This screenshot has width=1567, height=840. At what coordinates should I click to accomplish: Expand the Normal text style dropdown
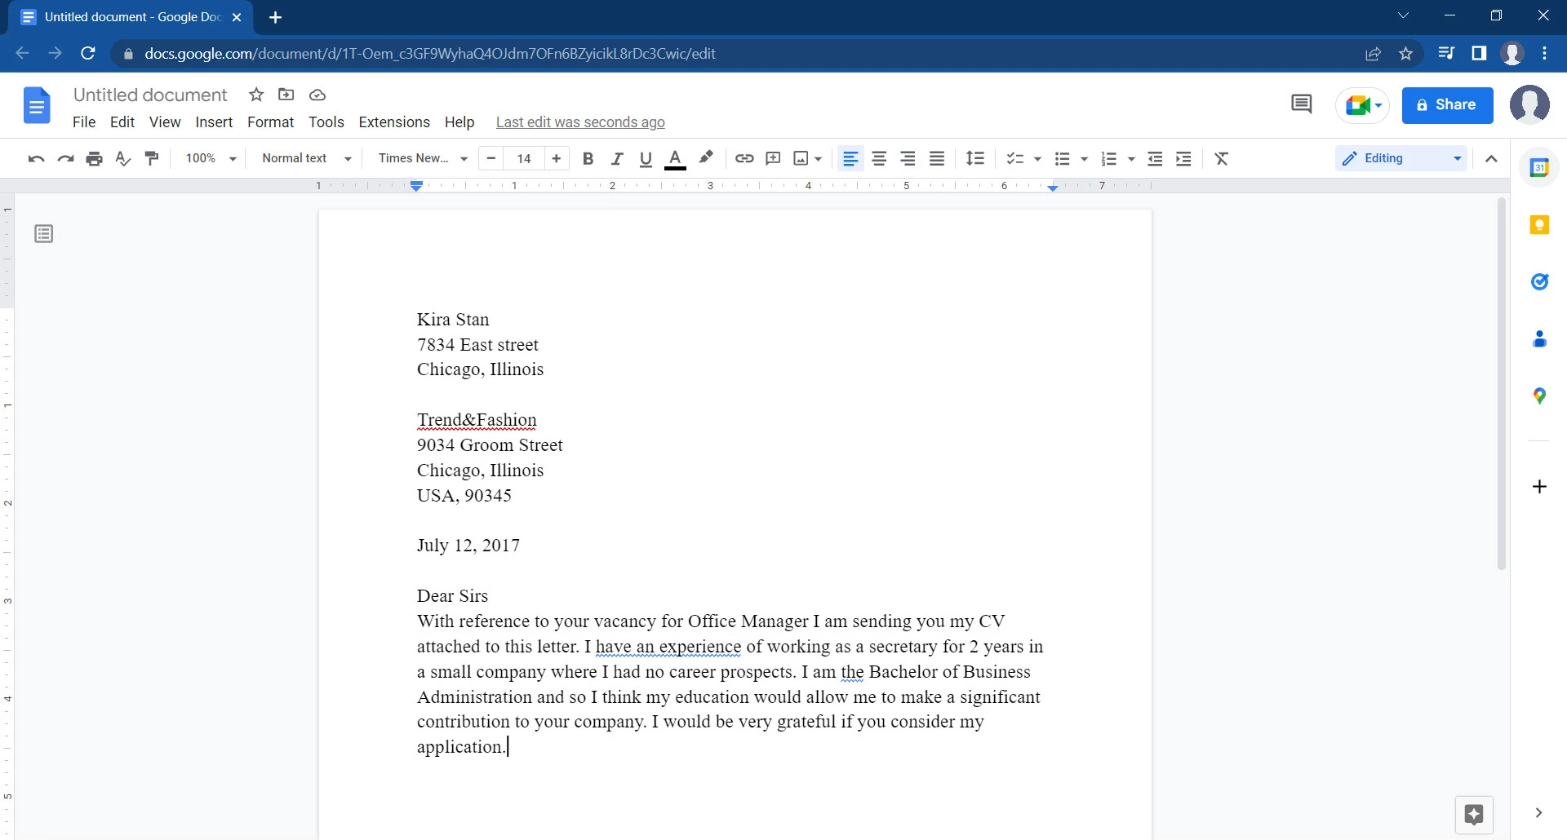pyautogui.click(x=306, y=159)
